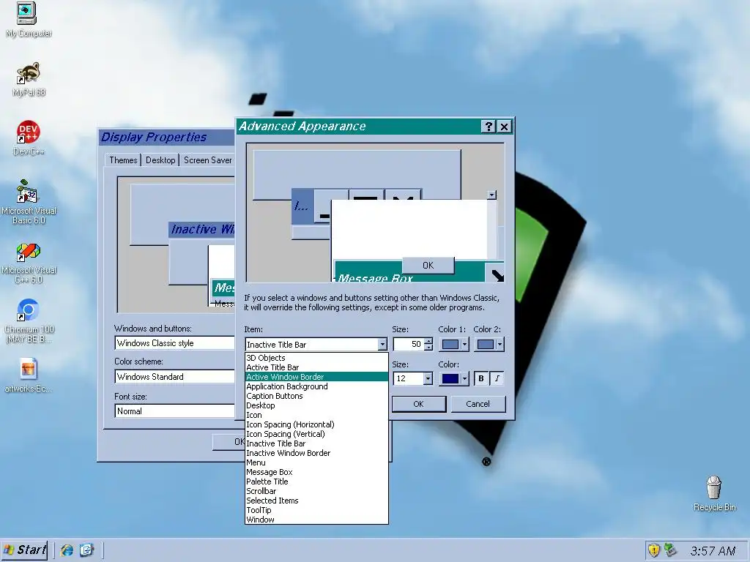Click the help question mark button in Advanced Appearance
Viewport: 750px width, 562px height.
(488, 126)
